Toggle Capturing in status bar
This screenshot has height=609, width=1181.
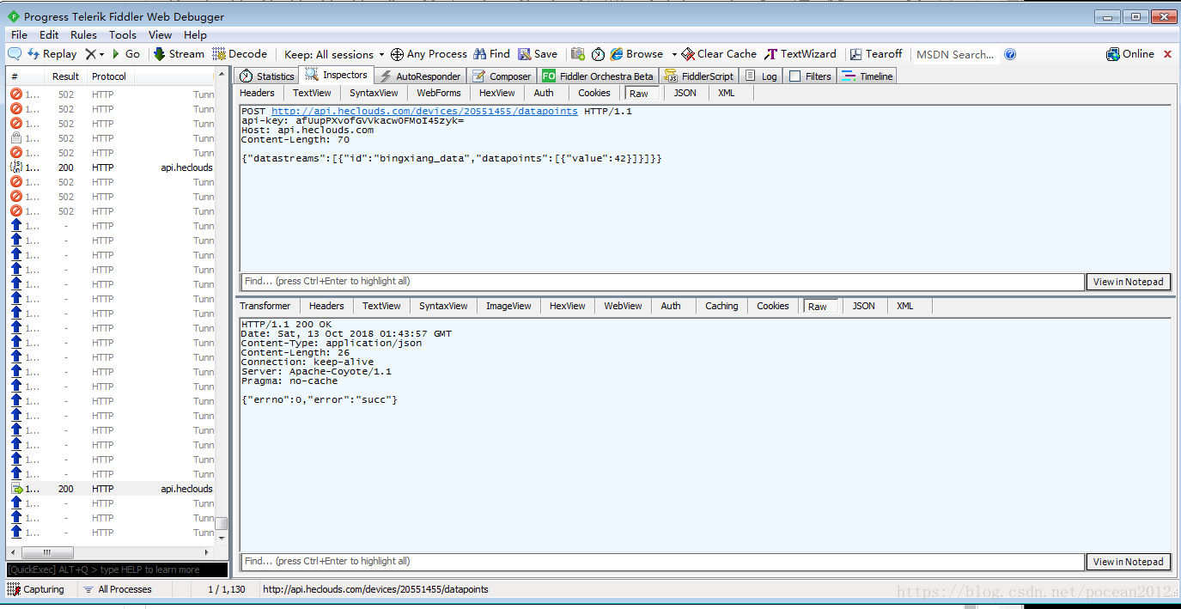pyautogui.click(x=36, y=589)
